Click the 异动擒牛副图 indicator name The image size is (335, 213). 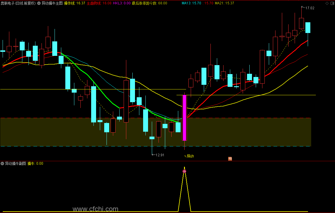coord(16,164)
